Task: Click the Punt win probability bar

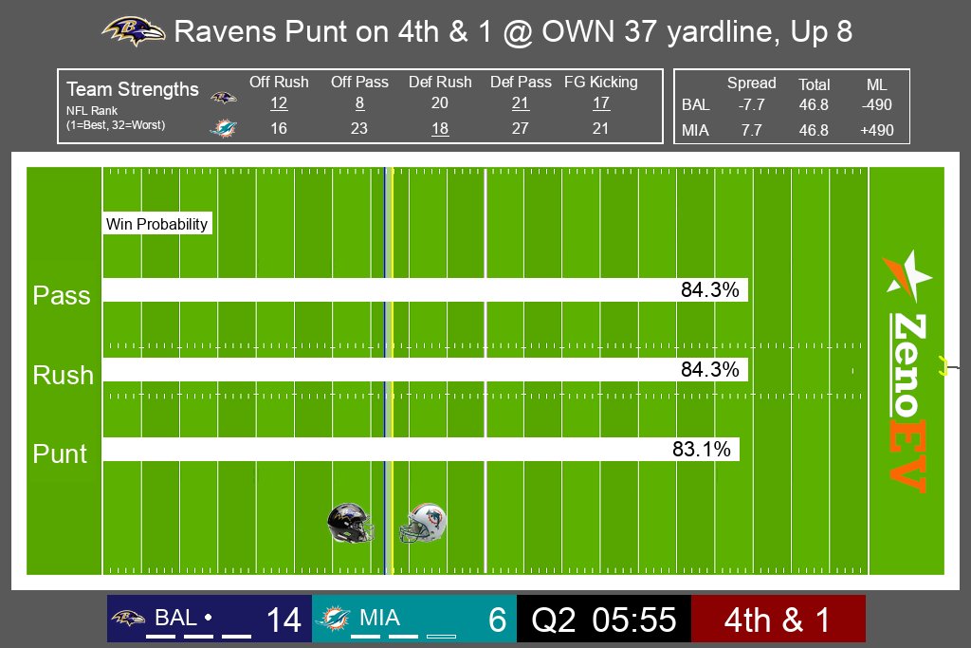Action: (x=421, y=449)
